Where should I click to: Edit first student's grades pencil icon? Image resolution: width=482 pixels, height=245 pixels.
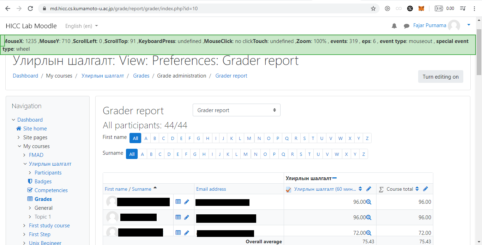click(187, 202)
